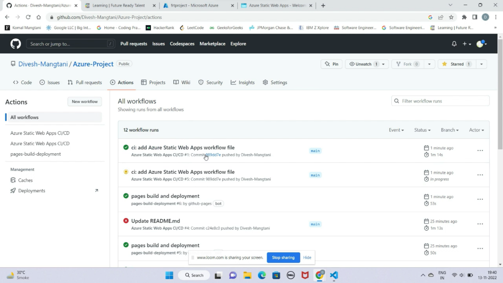Open the ellipsis menu on first workflow run
This screenshot has height=283, width=503.
(x=480, y=150)
